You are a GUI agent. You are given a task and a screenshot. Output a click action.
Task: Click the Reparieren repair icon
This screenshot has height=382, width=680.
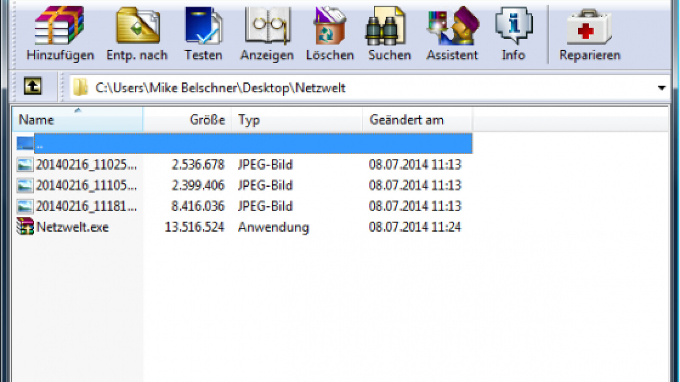pos(589,27)
